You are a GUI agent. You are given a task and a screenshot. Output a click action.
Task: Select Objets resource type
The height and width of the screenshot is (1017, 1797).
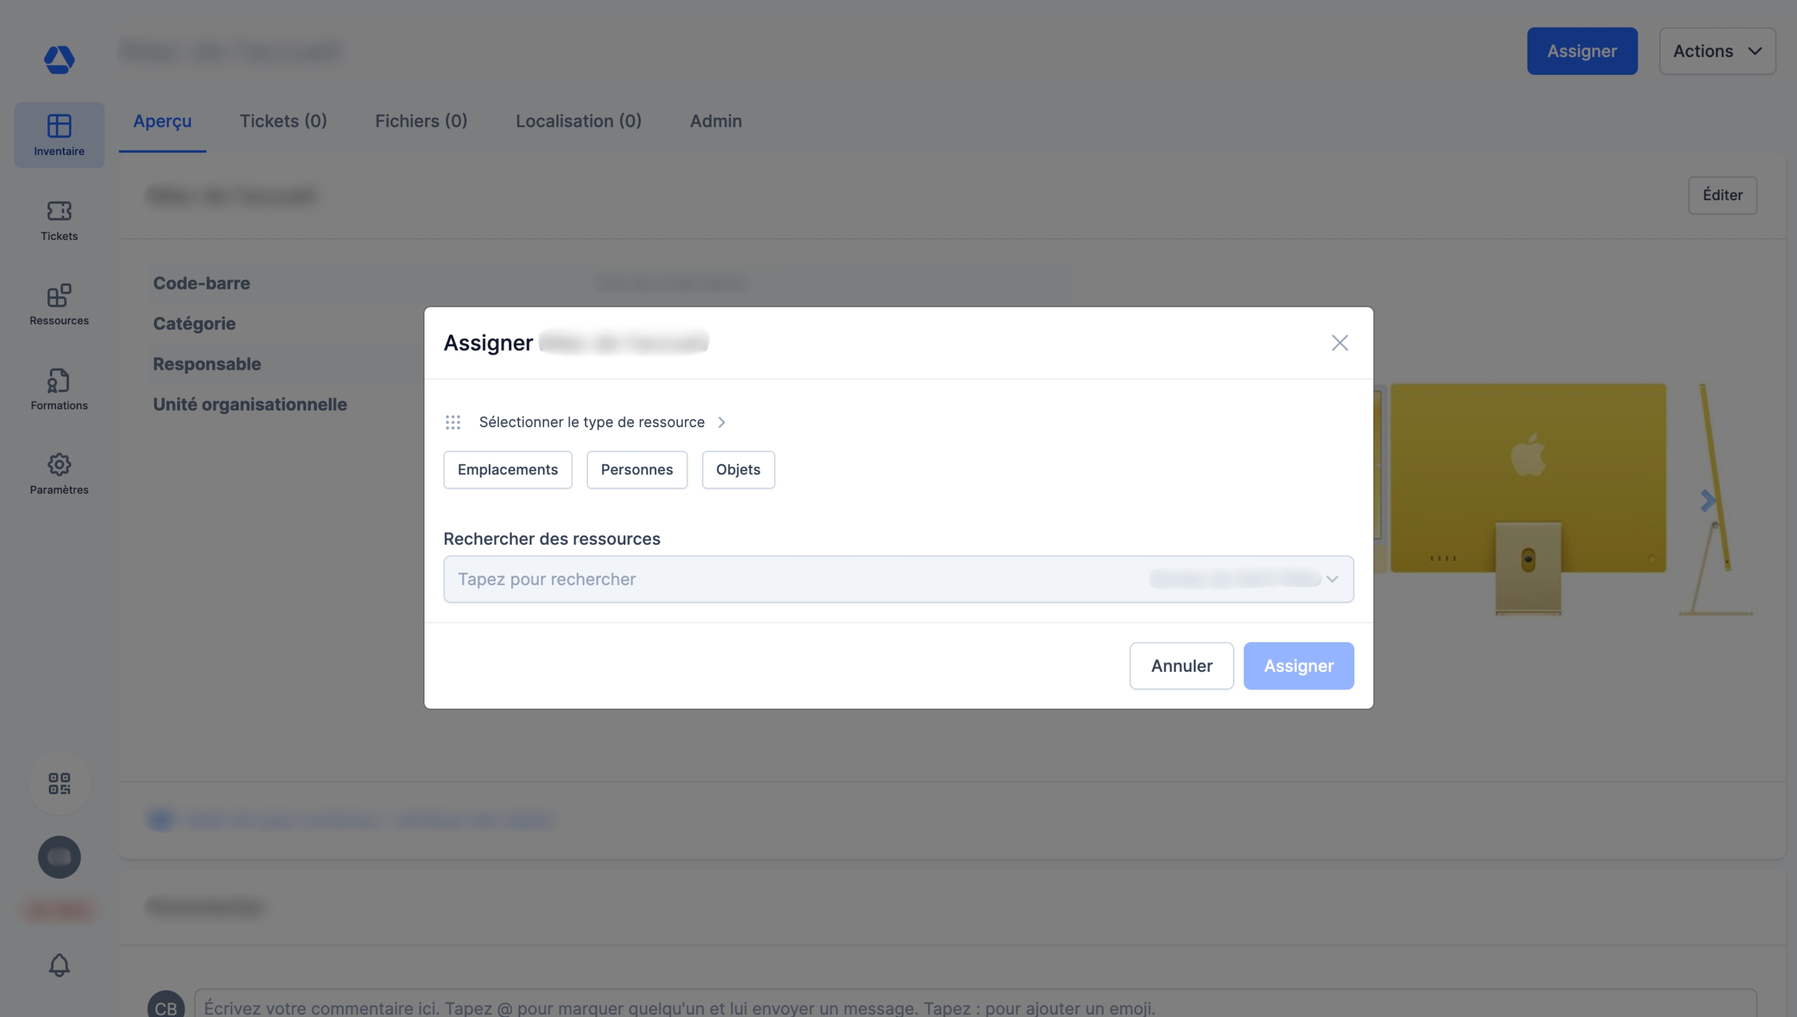(738, 469)
